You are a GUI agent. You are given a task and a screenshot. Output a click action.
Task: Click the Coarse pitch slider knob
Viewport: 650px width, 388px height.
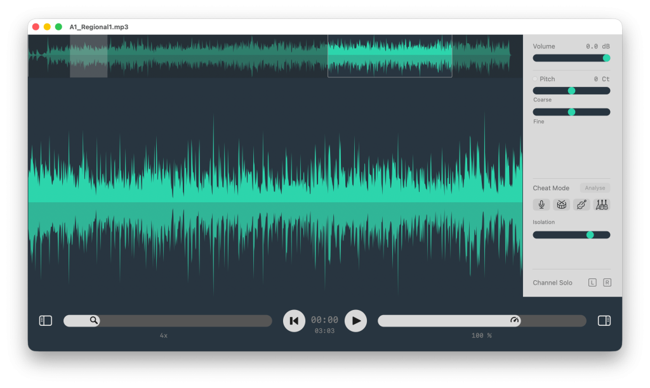571,91
